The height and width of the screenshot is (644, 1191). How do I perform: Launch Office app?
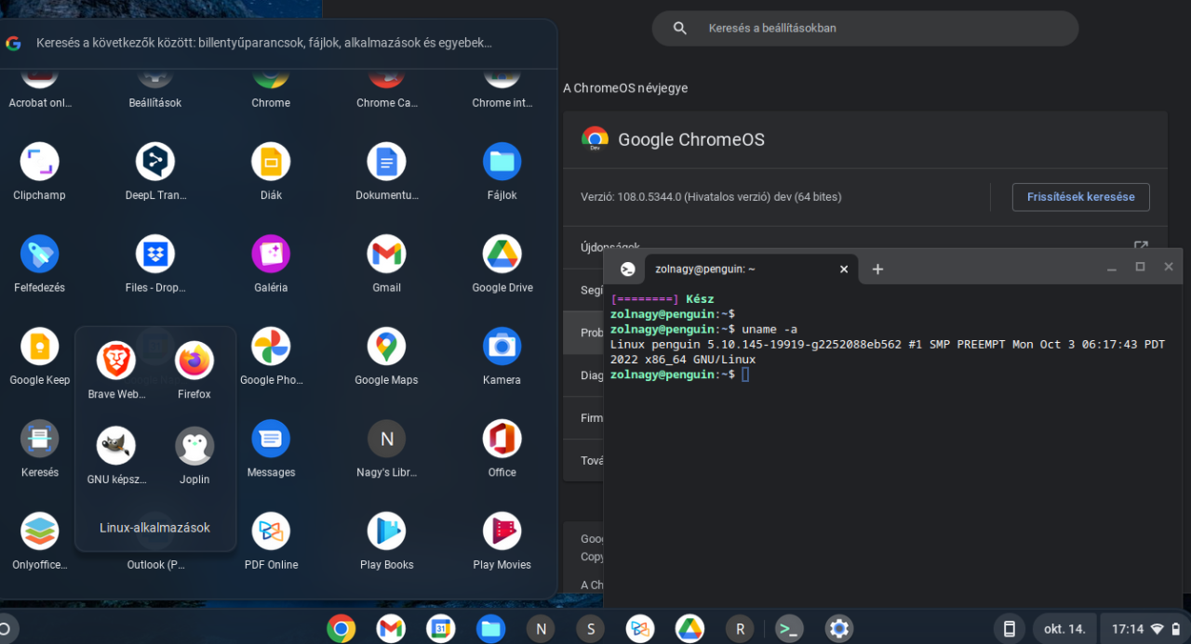click(502, 439)
